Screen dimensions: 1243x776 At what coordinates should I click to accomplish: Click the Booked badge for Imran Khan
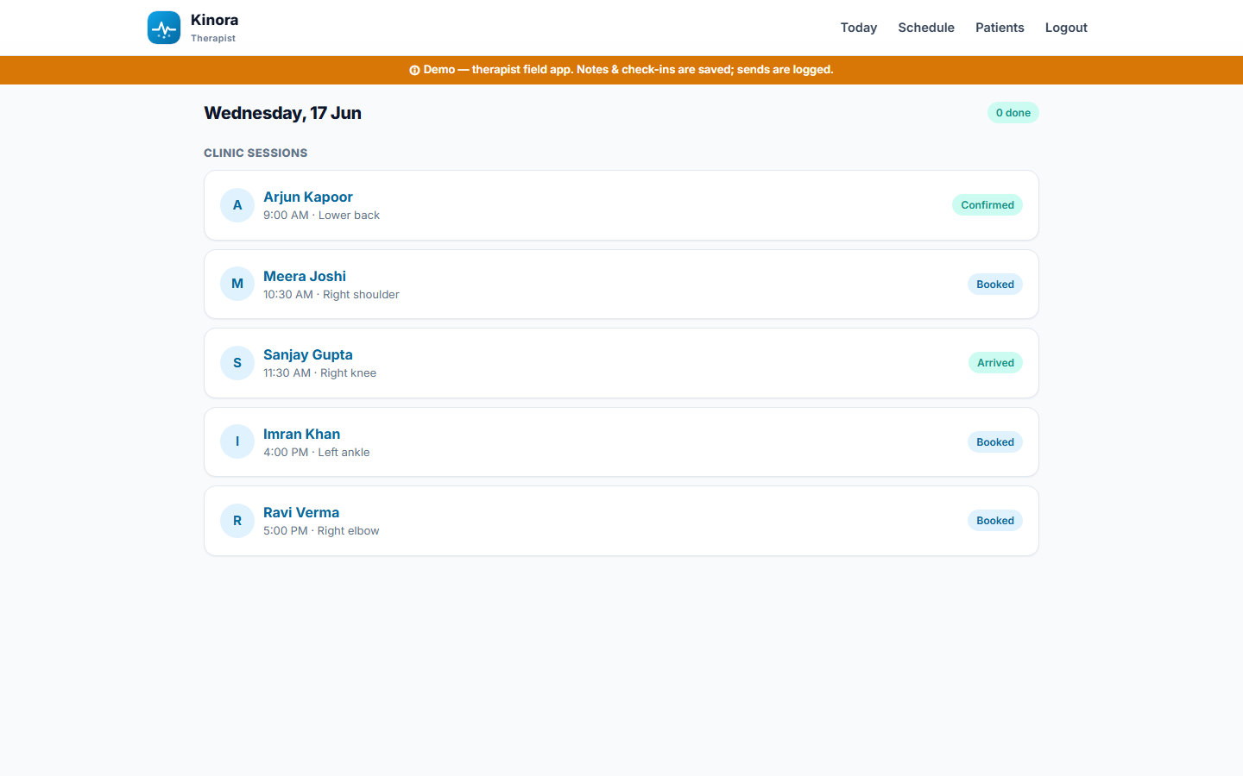995,442
